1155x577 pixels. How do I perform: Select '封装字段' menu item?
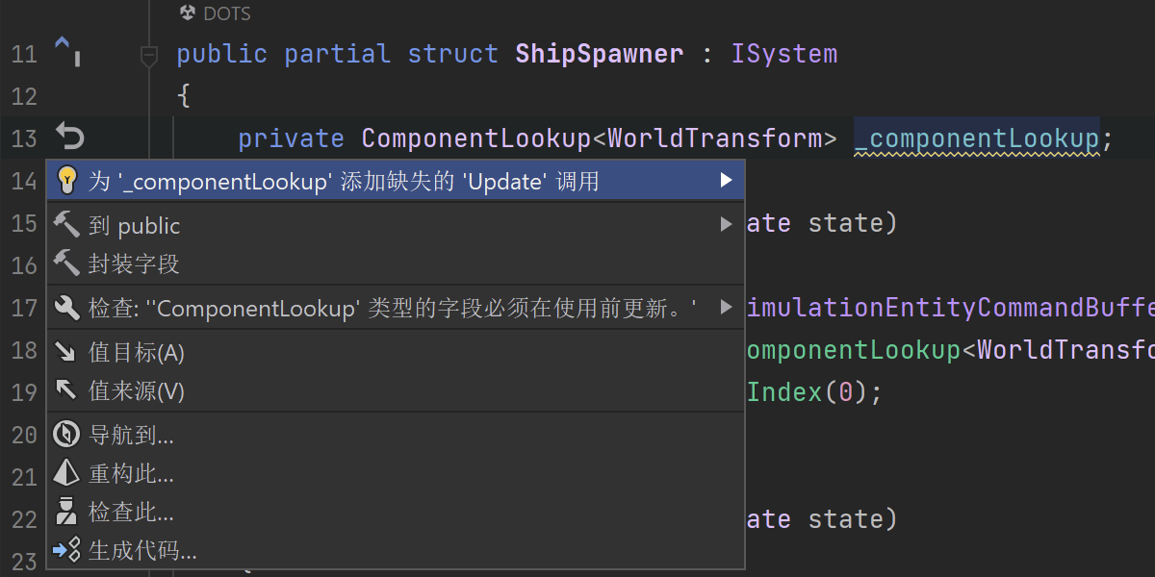pos(135,263)
